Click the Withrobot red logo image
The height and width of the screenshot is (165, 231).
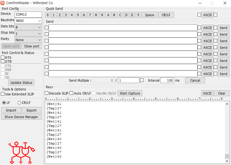(x=21, y=153)
